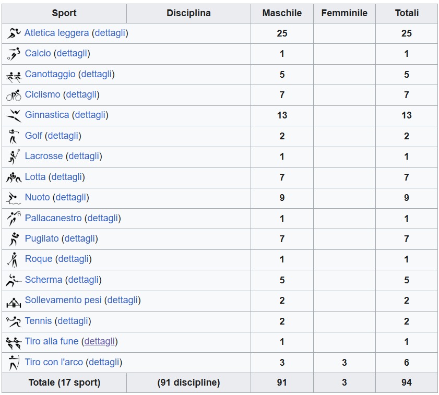This screenshot has height=395, width=439.
Task: Open the Atletica leggera link
Action: pyautogui.click(x=56, y=33)
